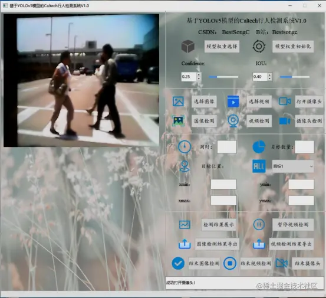Click the 图像检测结果导出 button

217,244
